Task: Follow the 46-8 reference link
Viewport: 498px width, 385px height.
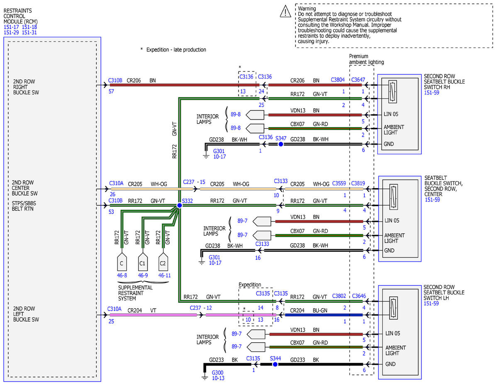Action: tap(122, 275)
